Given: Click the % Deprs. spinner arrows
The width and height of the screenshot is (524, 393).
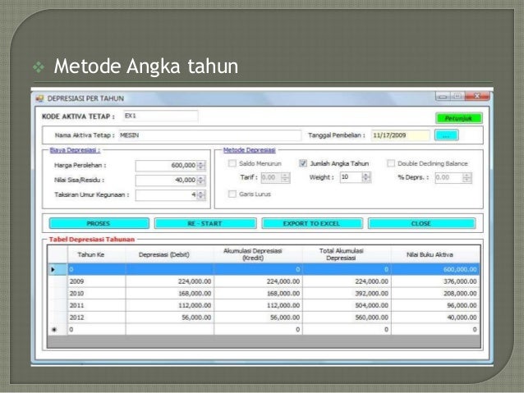Looking at the screenshot, I should click(467, 178).
